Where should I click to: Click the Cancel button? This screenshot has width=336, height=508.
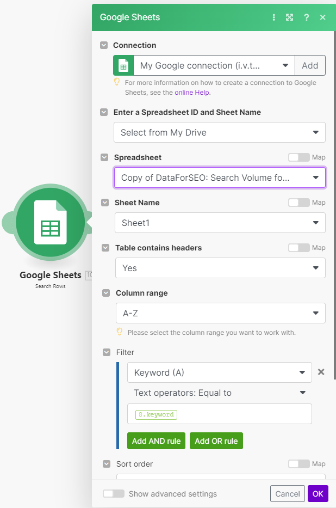[288, 494]
